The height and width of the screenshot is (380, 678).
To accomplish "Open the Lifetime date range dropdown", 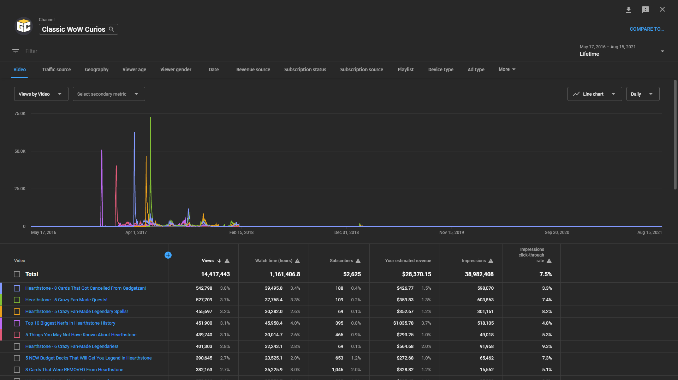I will point(622,51).
